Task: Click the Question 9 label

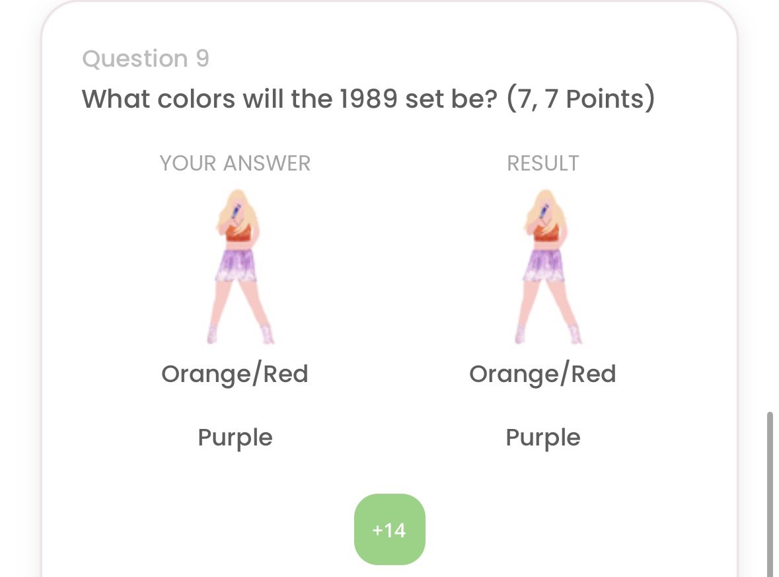Action: point(145,59)
